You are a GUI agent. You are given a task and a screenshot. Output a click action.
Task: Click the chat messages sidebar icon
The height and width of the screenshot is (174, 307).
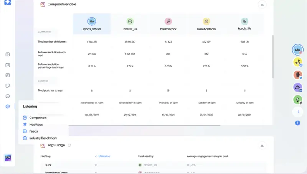(8, 96)
